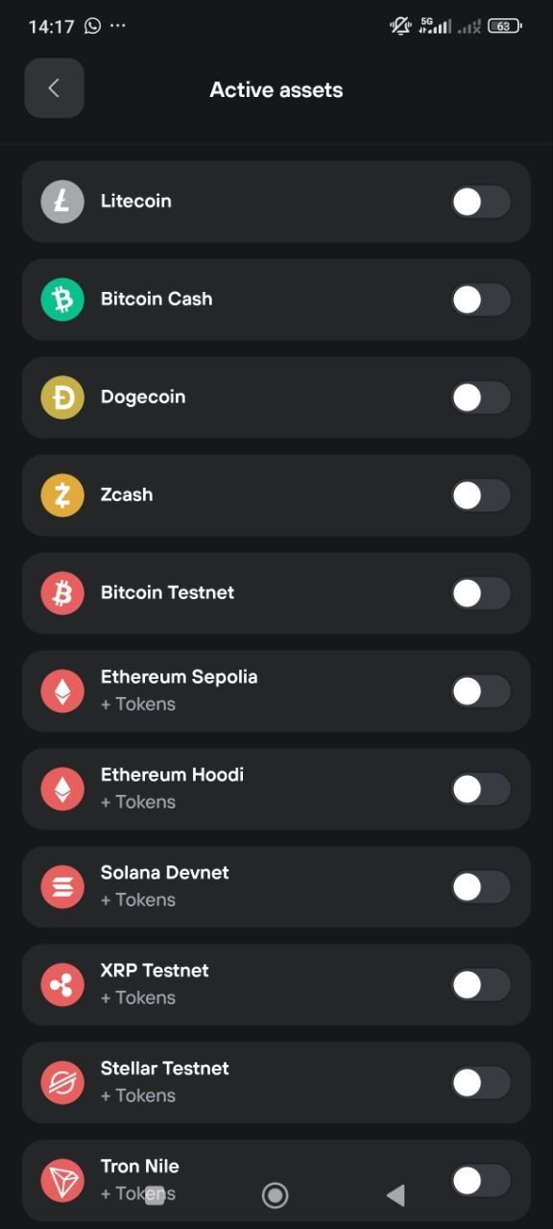Select the Dogecoin currency icon
The image size is (553, 1229).
(61, 397)
